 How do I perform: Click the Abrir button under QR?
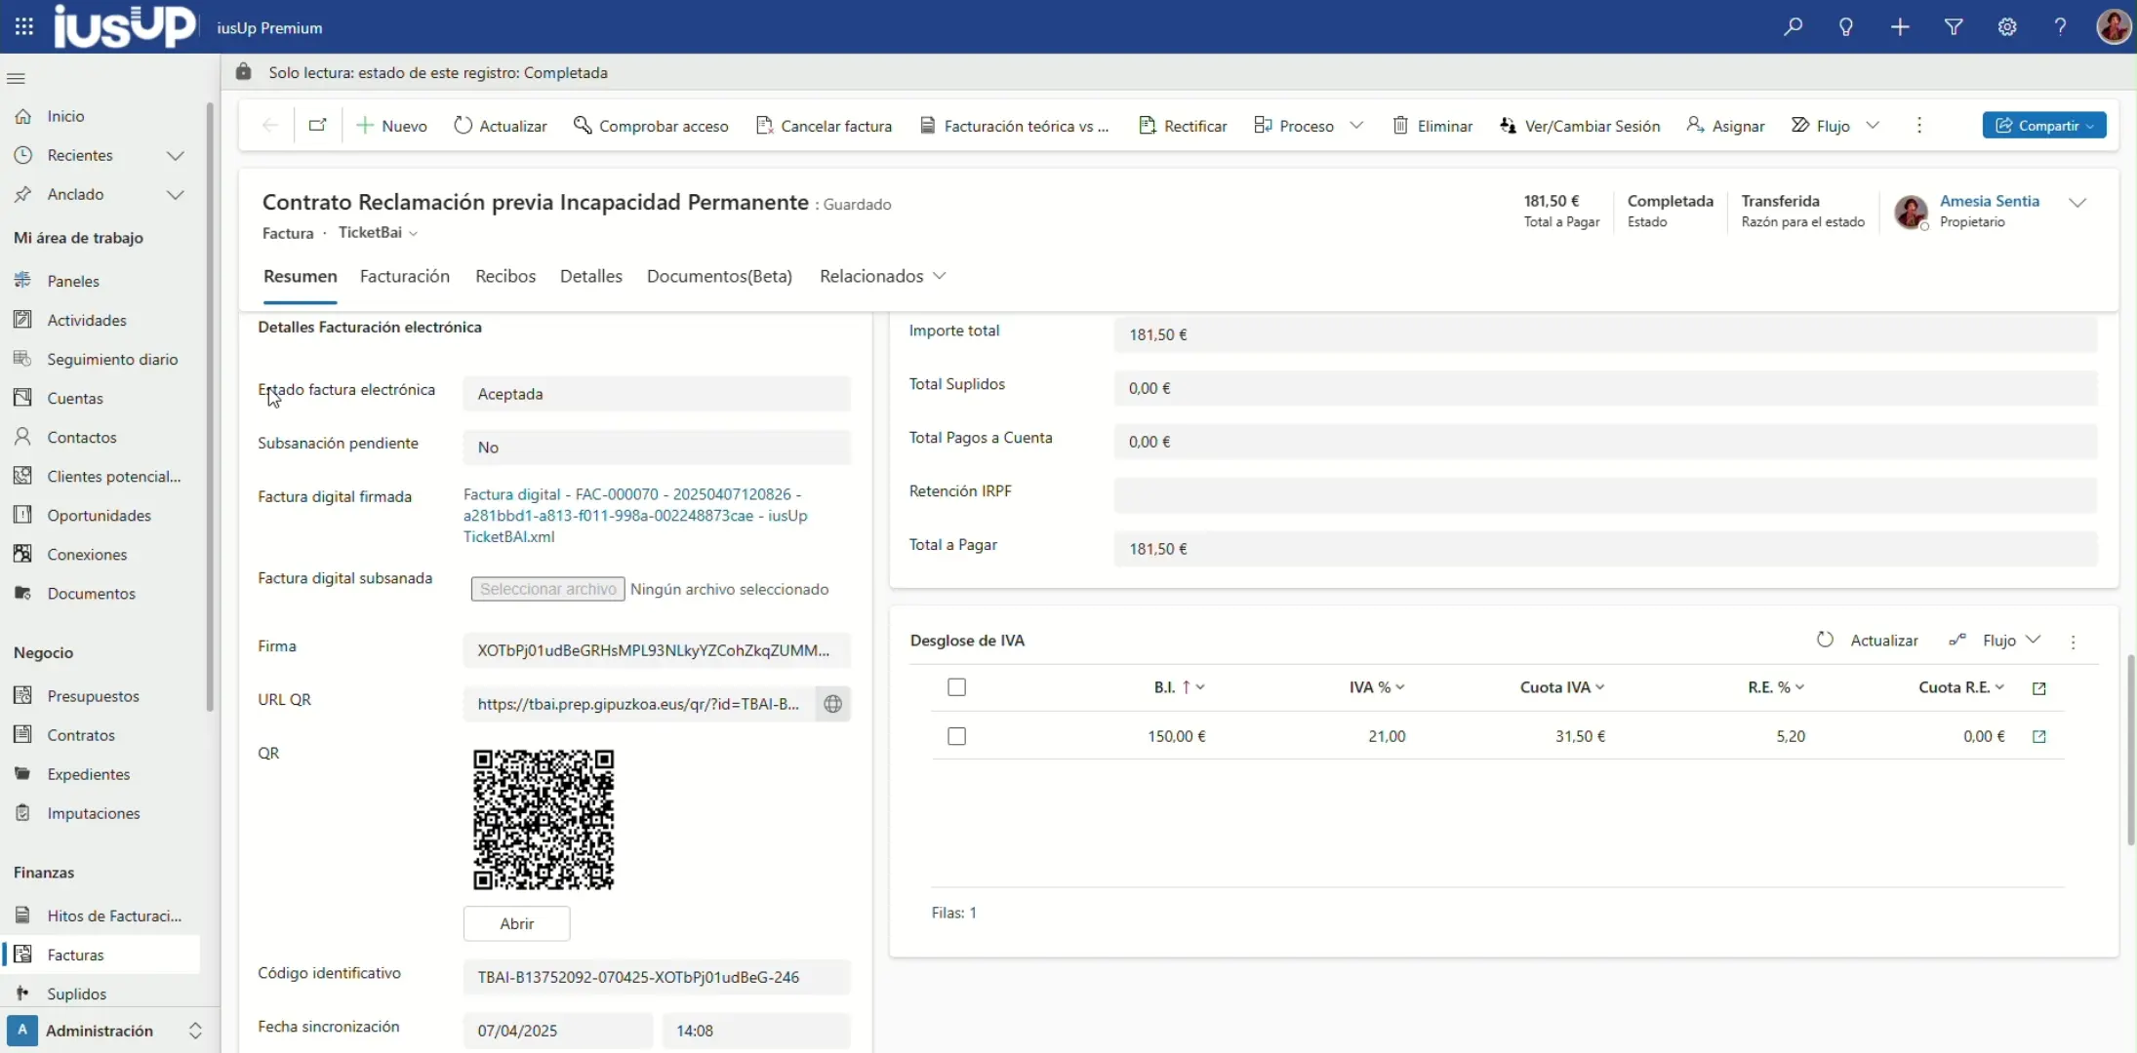pos(516,923)
